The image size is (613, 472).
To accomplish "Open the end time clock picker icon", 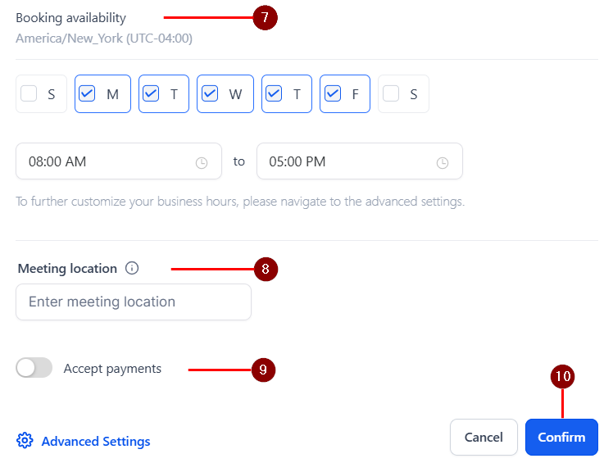I will coord(443,163).
